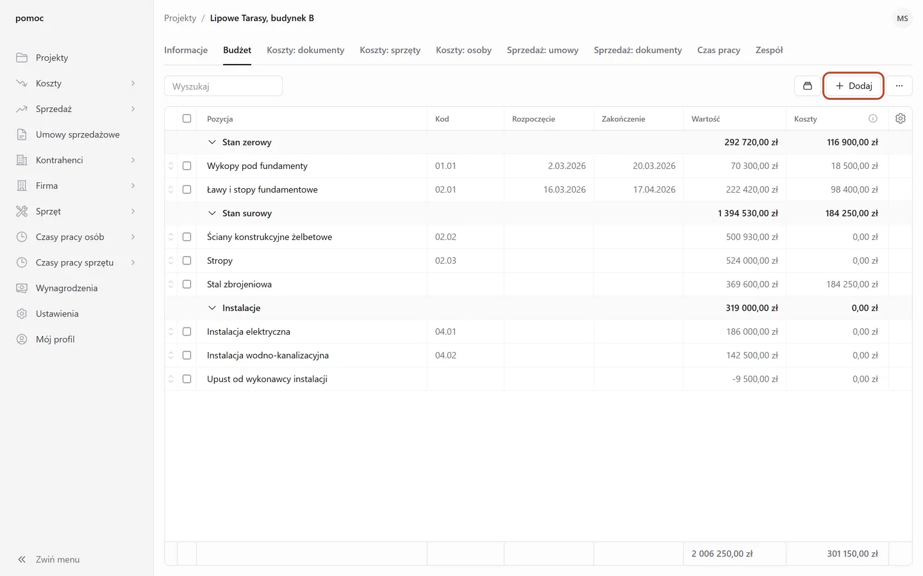
Task: Click the Zwiń menu double-chevron icon
Action: tap(22, 559)
